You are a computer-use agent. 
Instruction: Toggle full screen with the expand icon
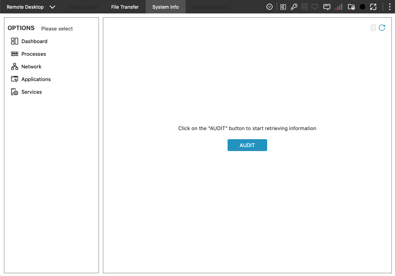click(x=373, y=7)
